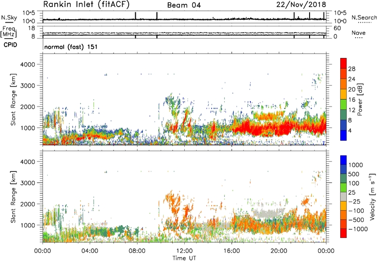Select the blue bottom band of power colorbar
Screen dimensions: 377x261
click(x=344, y=135)
